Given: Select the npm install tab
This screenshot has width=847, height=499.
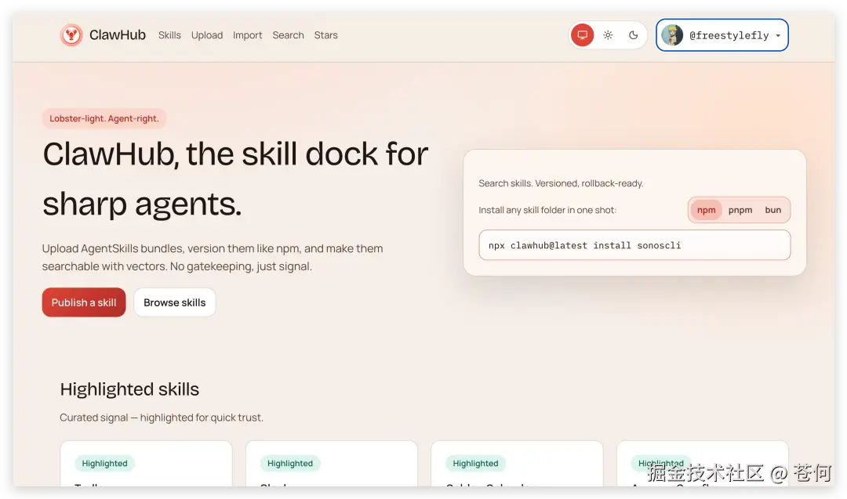Looking at the screenshot, I should pyautogui.click(x=706, y=210).
